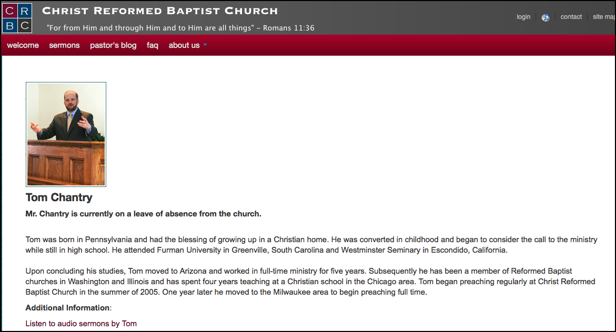Image resolution: width=616 pixels, height=332 pixels.
Task: Visit the site map link
Action: click(604, 17)
